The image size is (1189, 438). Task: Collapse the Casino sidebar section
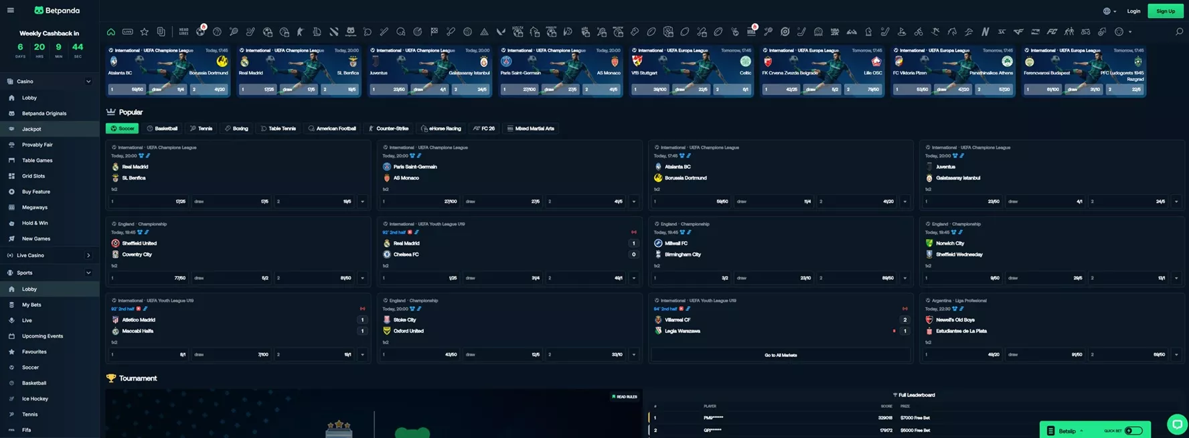(88, 82)
